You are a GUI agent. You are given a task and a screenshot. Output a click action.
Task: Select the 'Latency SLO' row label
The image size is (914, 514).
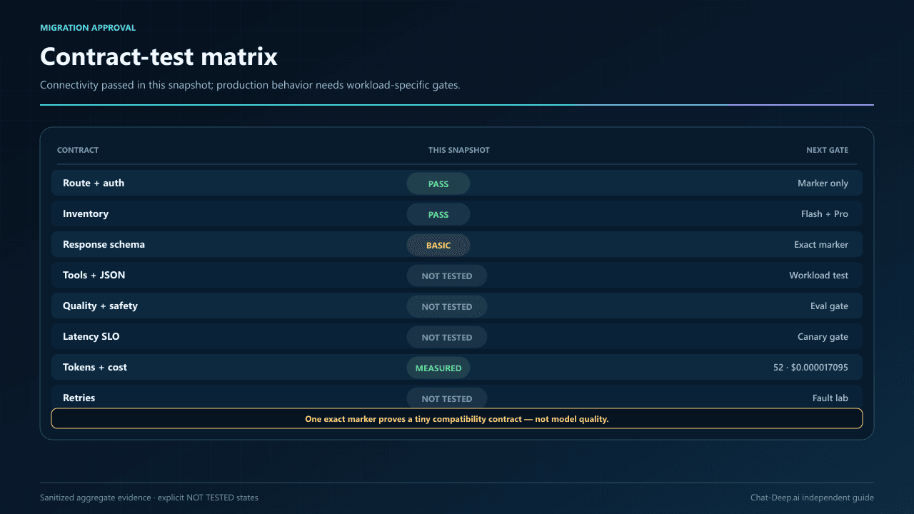point(91,336)
